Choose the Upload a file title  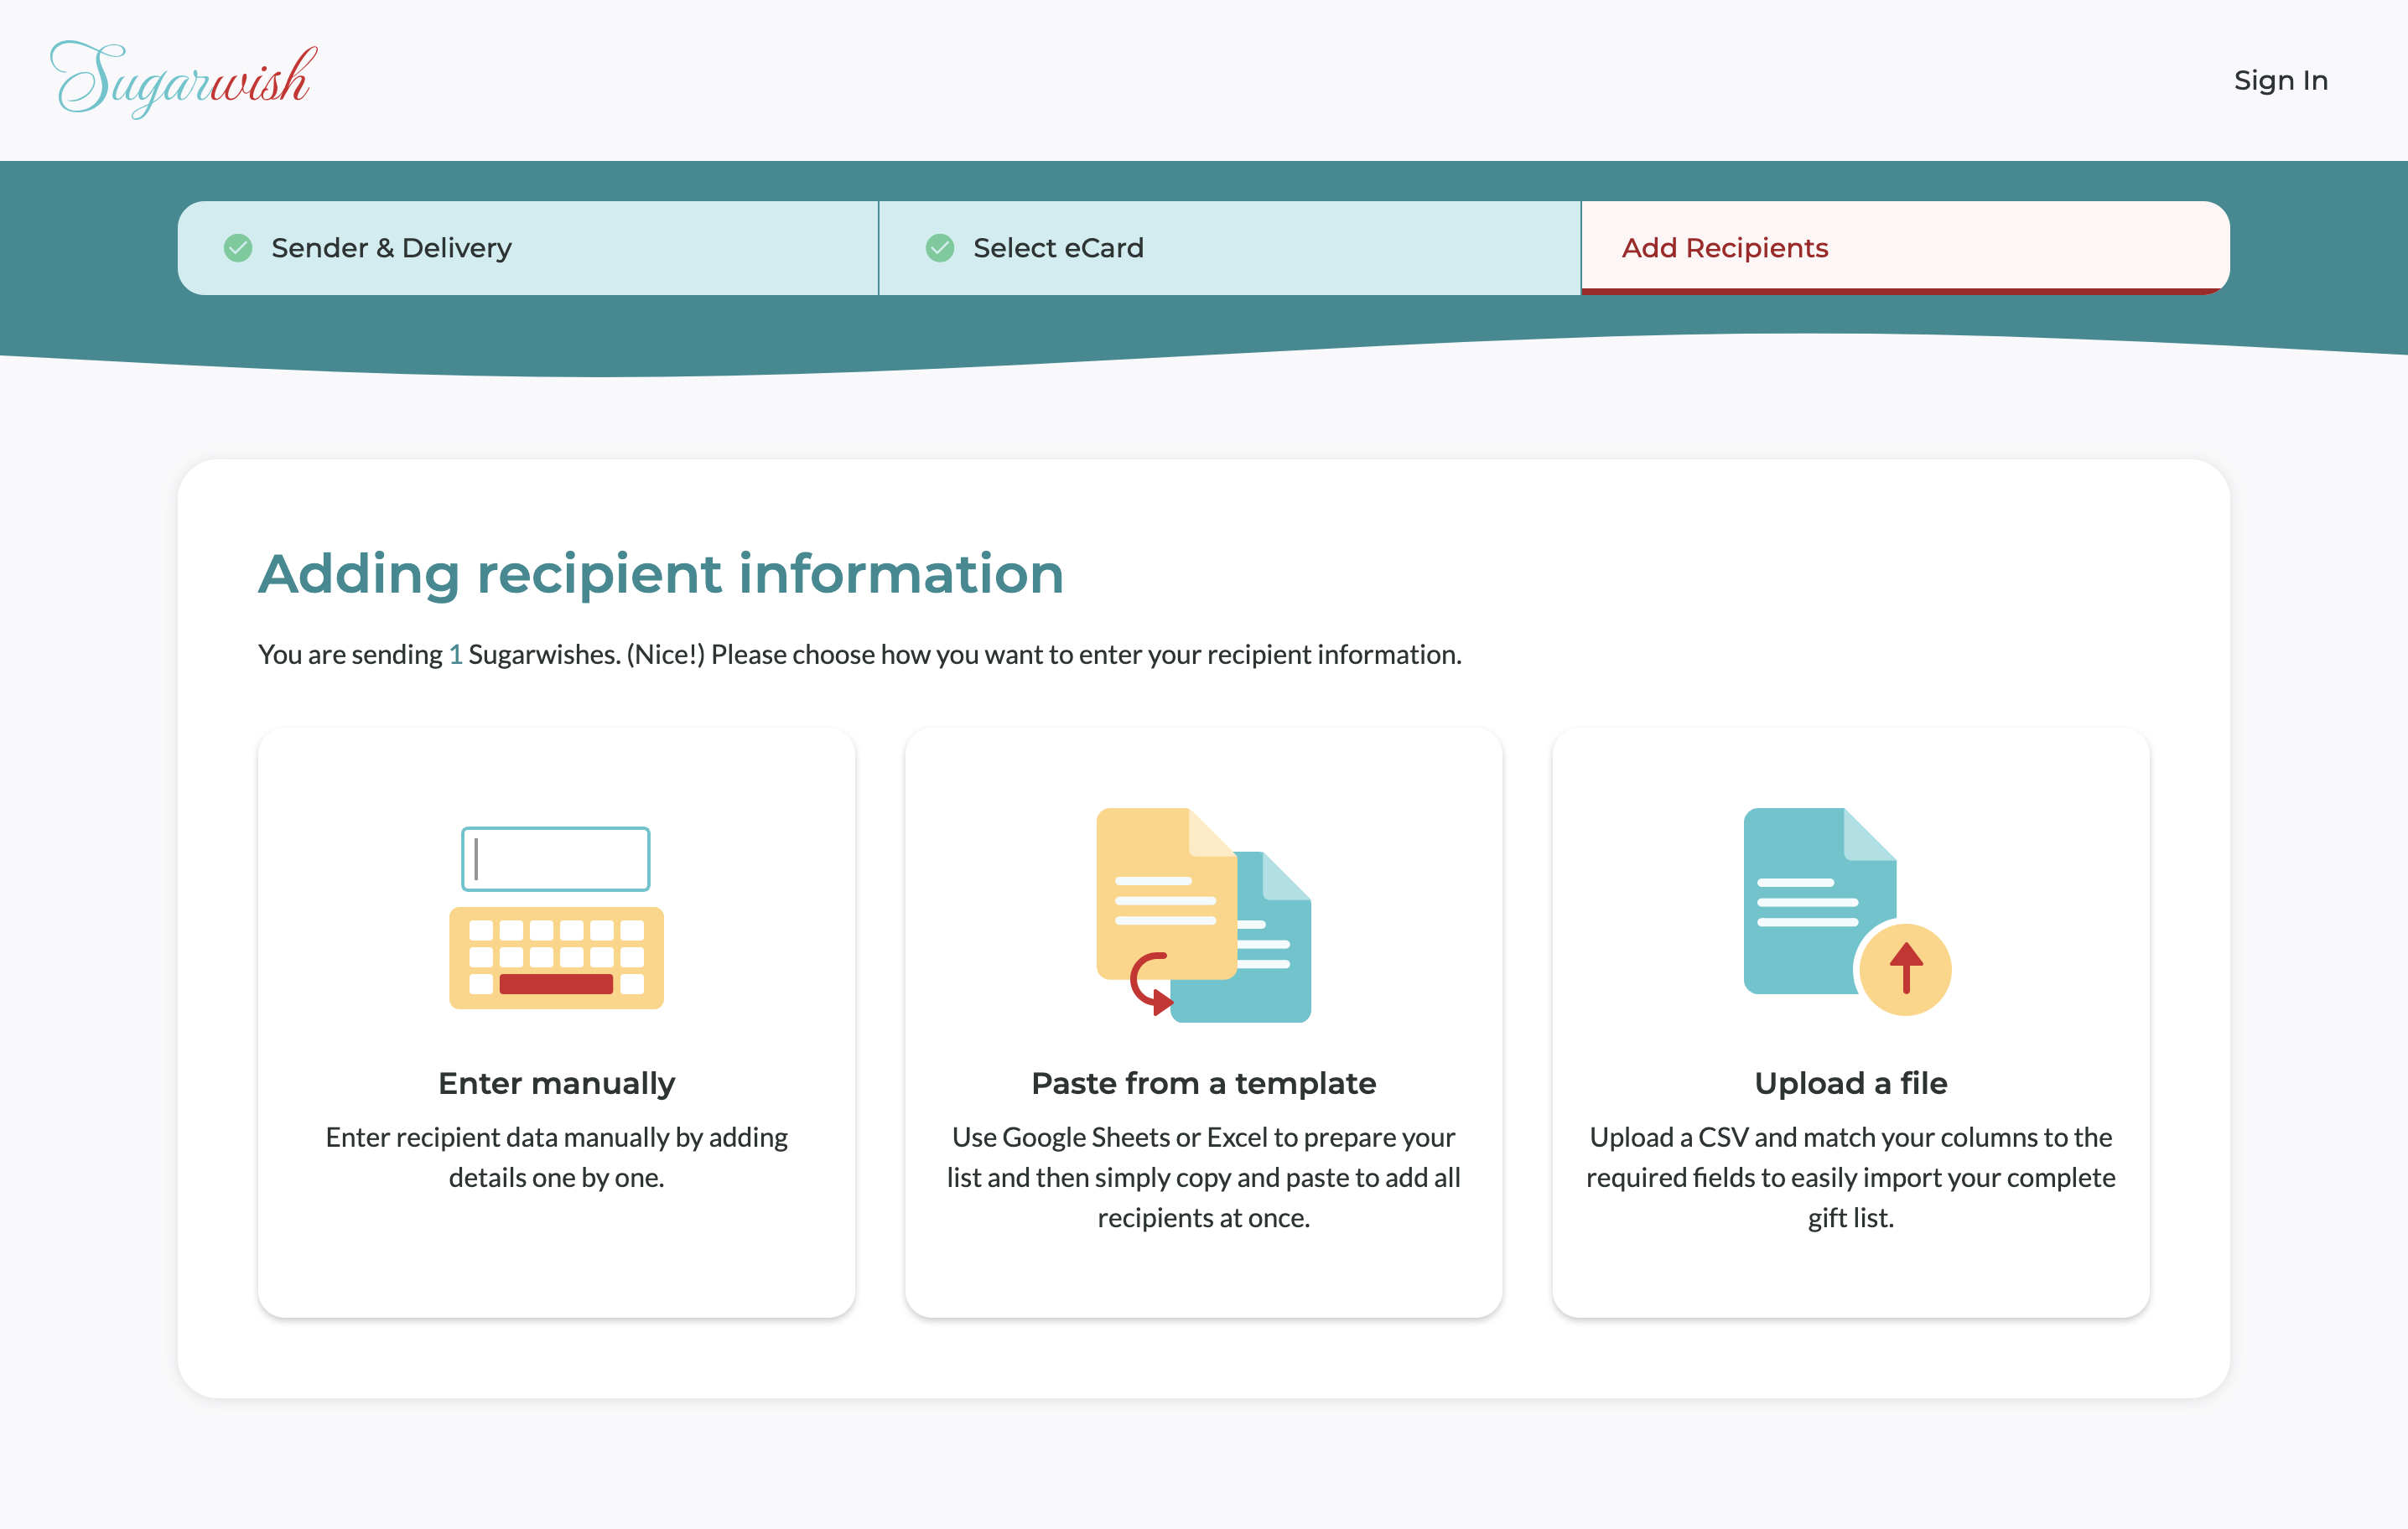[1851, 1083]
